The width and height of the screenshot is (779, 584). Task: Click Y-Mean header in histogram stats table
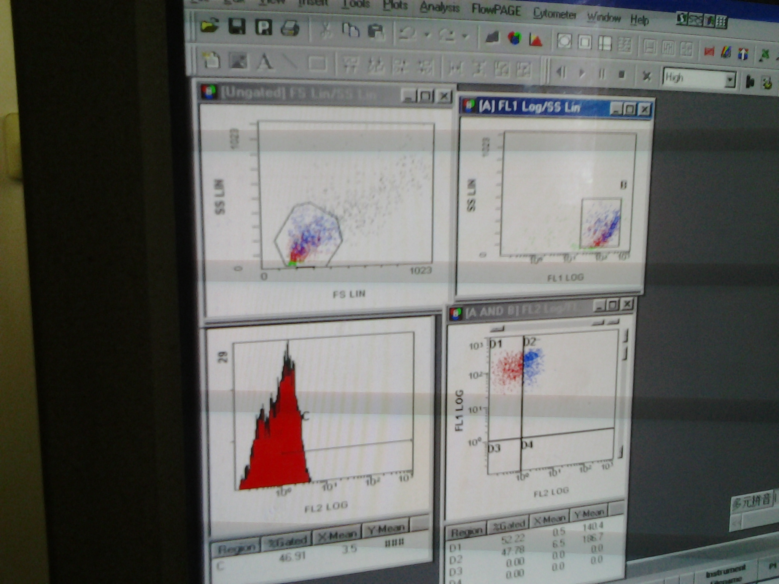(x=385, y=529)
